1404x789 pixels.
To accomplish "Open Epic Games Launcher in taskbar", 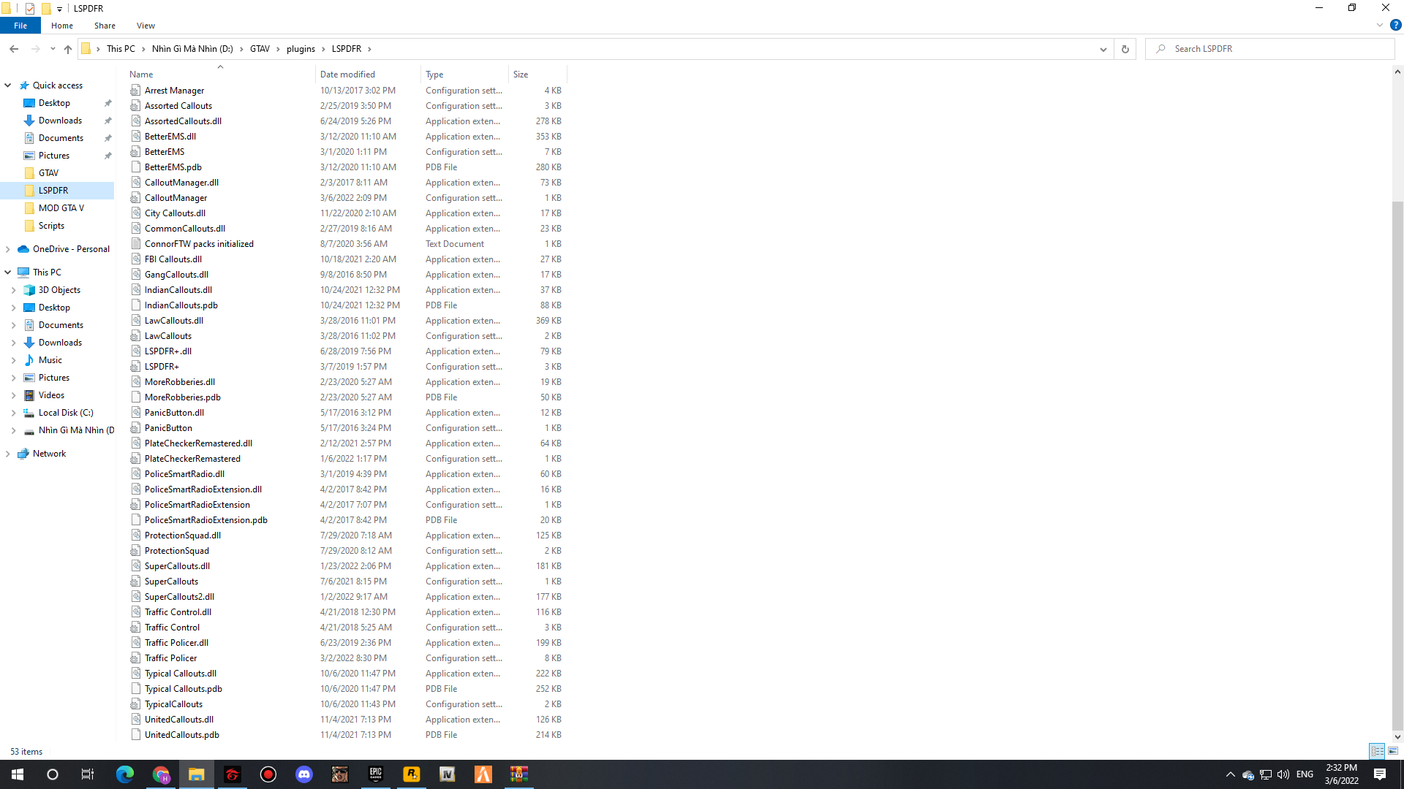I will tap(375, 774).
